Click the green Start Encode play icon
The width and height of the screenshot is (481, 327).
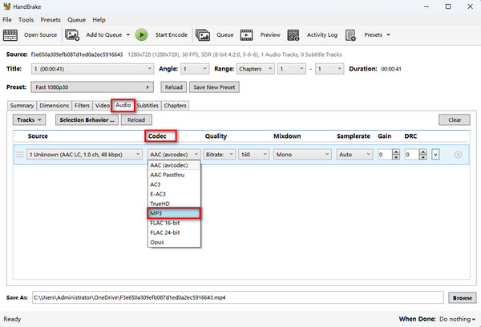(x=142, y=35)
